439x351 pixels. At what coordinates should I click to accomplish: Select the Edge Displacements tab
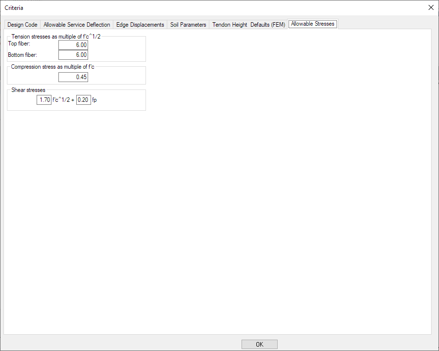[140, 25]
